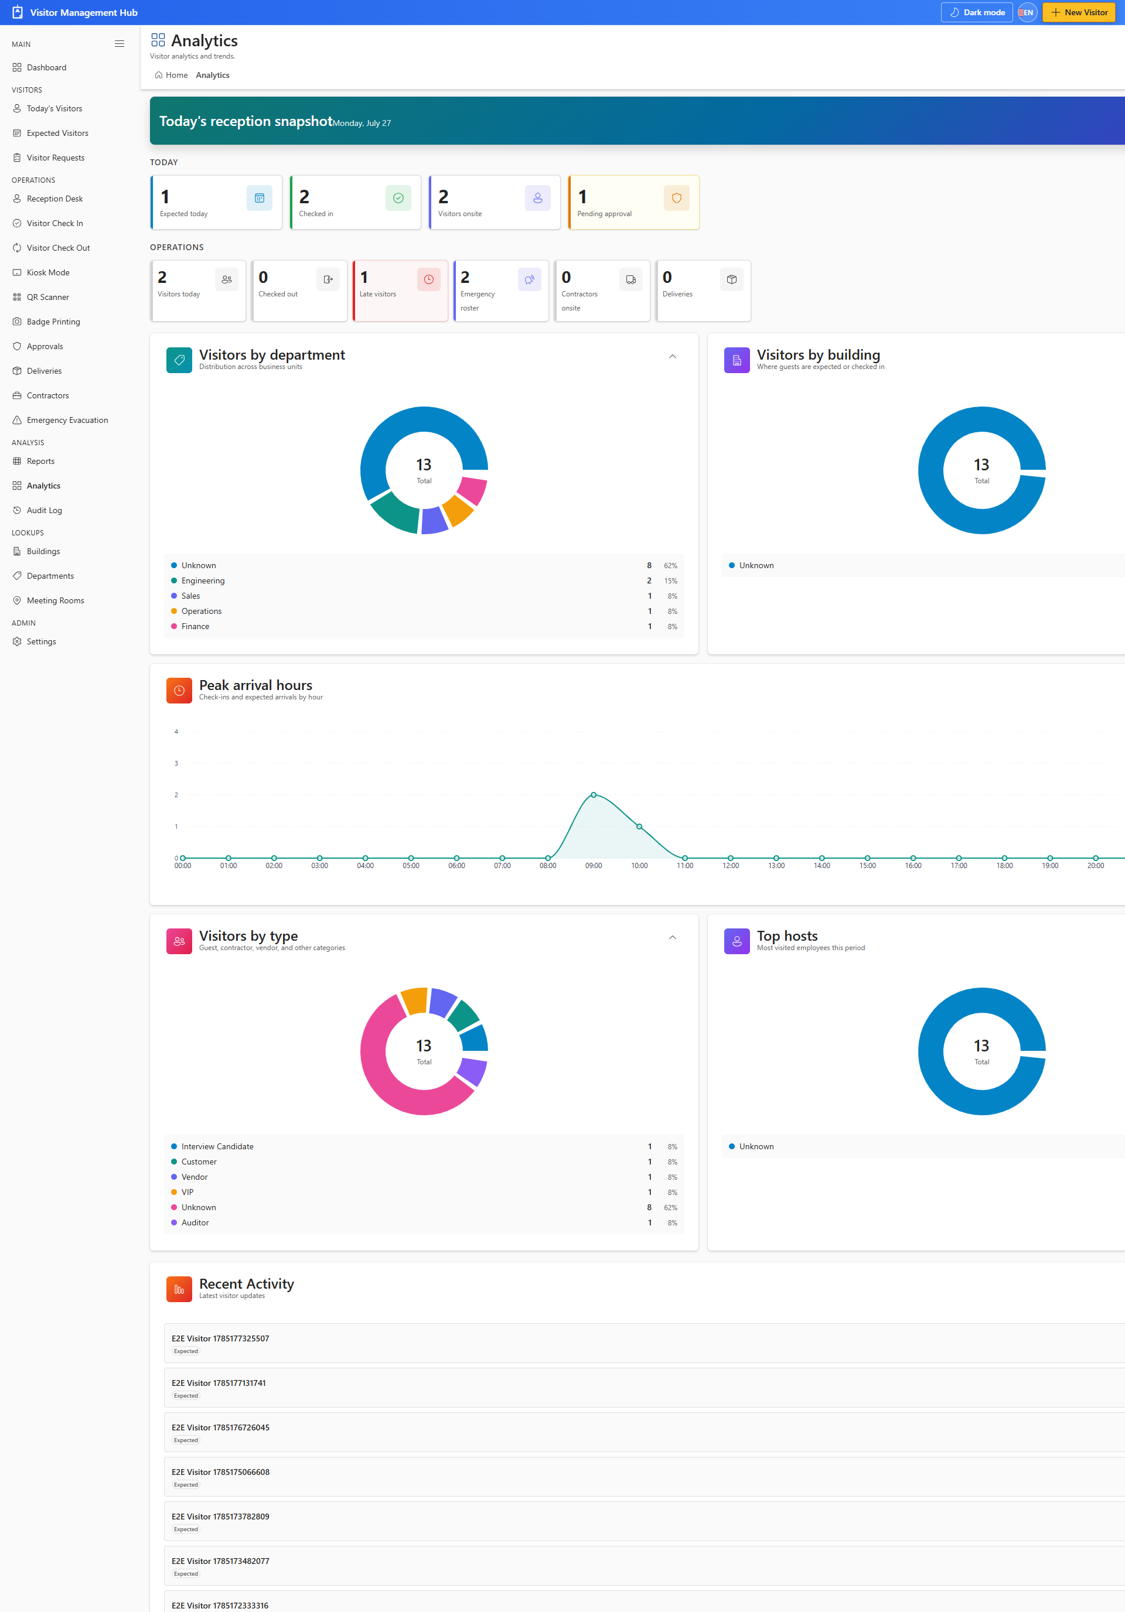Click the Customer legend row
Screen dimensions: 1125x1612
(x=424, y=1162)
